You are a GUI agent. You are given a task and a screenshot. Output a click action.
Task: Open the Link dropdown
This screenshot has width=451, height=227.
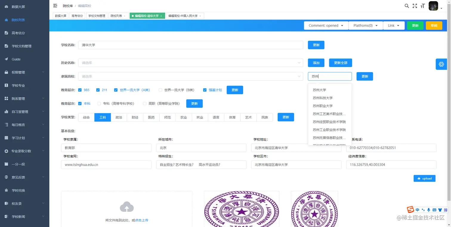[394, 26]
